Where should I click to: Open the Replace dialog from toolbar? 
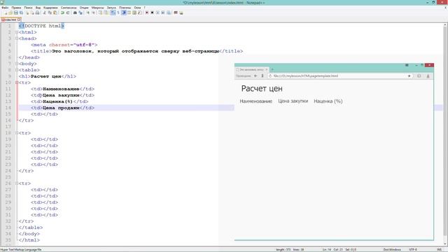[80, 13]
